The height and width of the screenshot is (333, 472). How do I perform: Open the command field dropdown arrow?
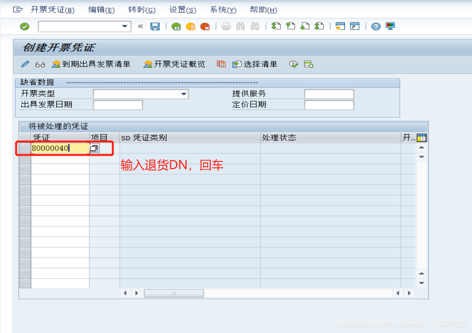(x=124, y=26)
